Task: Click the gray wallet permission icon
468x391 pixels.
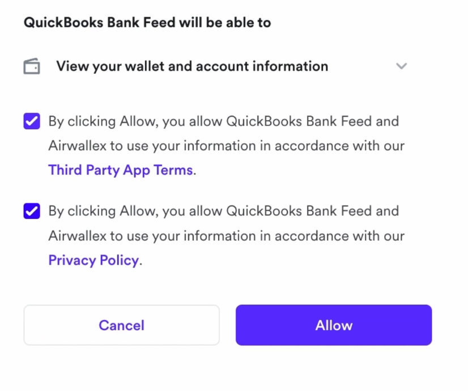Action: 32,67
